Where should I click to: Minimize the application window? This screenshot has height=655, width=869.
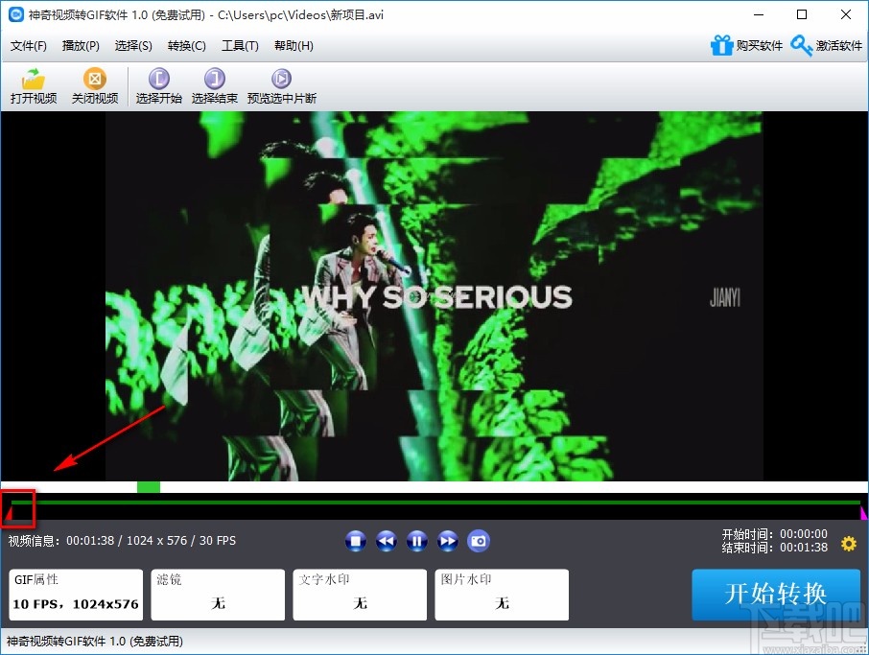(759, 14)
